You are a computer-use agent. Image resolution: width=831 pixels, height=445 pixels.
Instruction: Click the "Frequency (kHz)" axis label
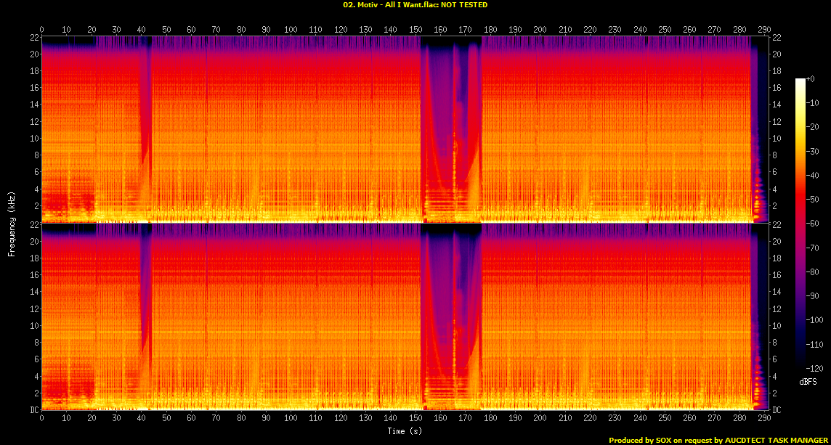tap(11, 223)
